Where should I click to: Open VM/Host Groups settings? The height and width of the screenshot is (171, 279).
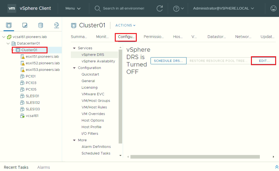[x=96, y=101]
